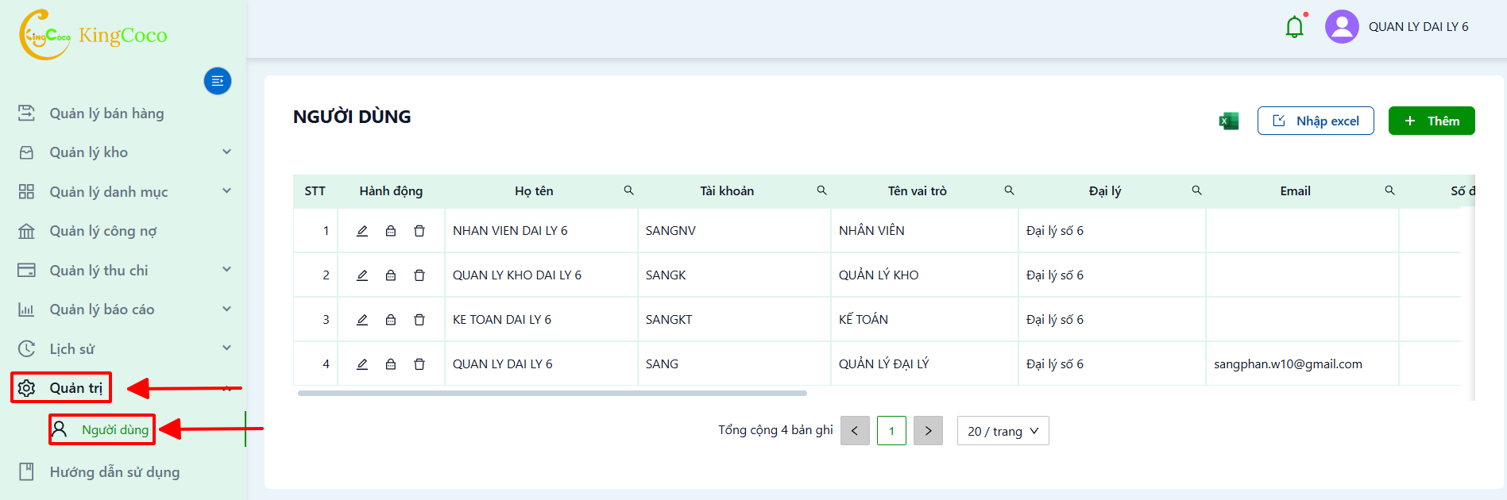Lock account of QUAN LY KHO DAI LY 6
Image resolution: width=1507 pixels, height=500 pixels.
coord(391,275)
